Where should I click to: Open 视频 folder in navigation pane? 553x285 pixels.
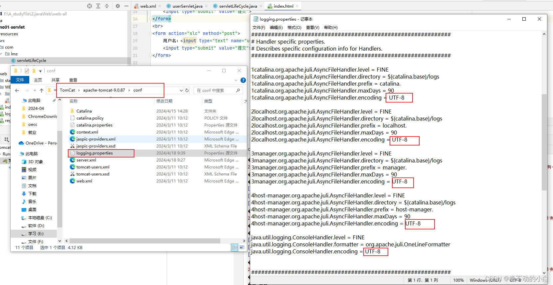click(x=29, y=169)
